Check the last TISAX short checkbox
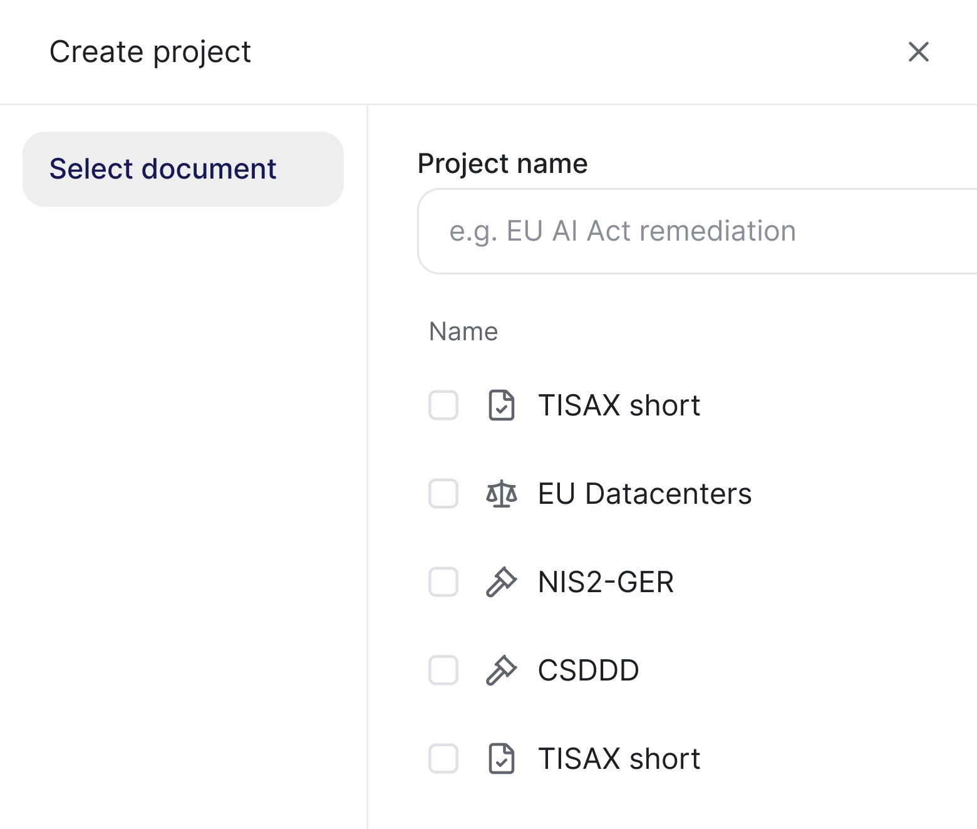 (x=443, y=758)
